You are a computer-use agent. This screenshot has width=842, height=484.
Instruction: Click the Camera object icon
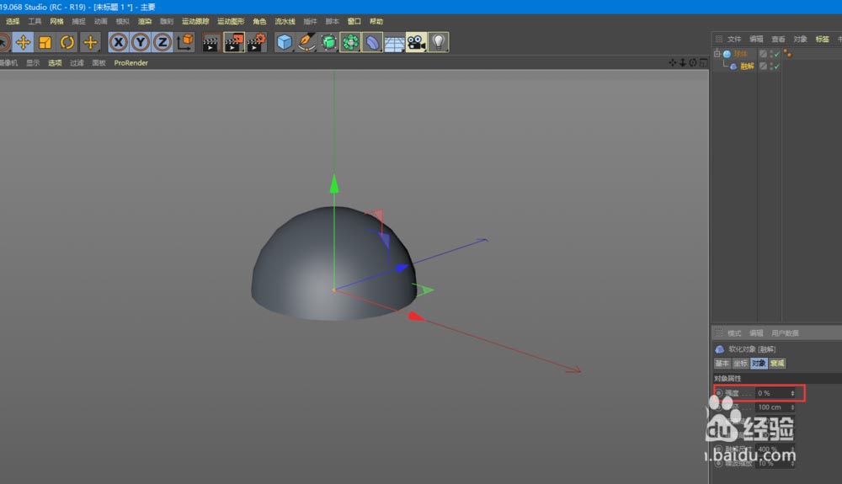(x=416, y=42)
